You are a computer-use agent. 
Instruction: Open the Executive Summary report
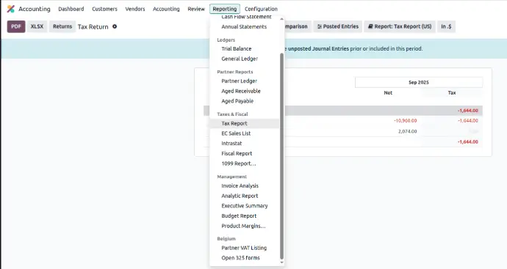click(x=245, y=206)
